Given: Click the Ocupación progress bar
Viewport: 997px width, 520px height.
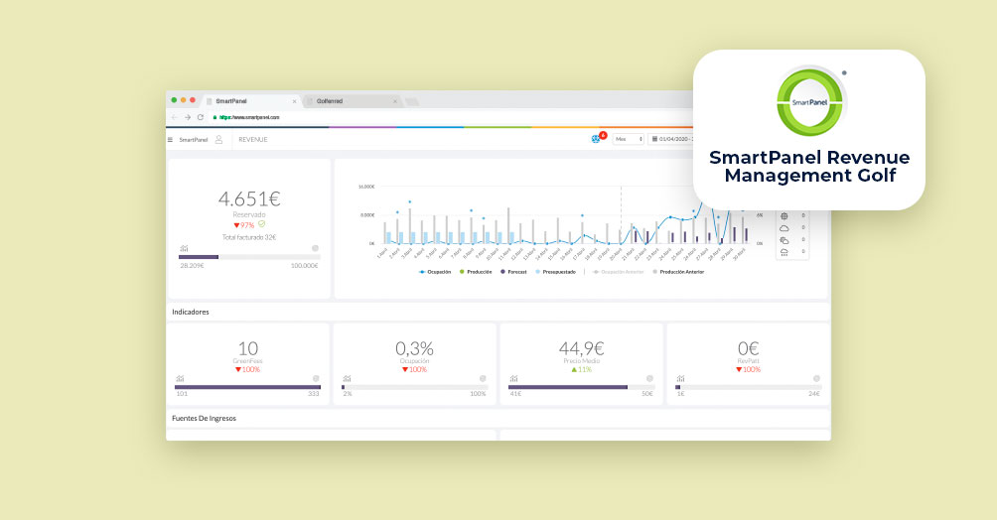Looking at the screenshot, I should click(414, 387).
